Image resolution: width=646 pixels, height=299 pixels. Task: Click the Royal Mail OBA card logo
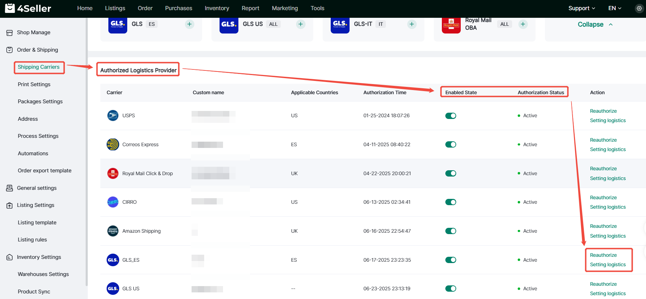[x=451, y=25]
